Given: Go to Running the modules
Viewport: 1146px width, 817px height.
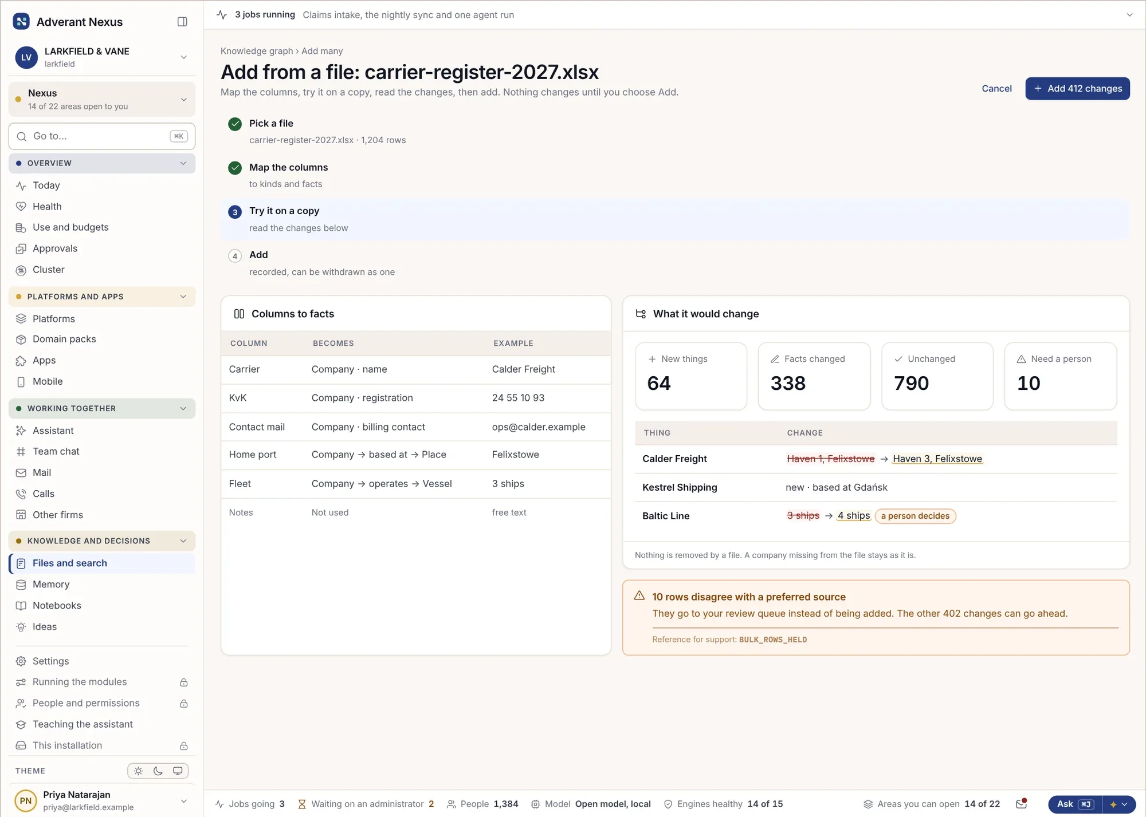Looking at the screenshot, I should pos(102,682).
